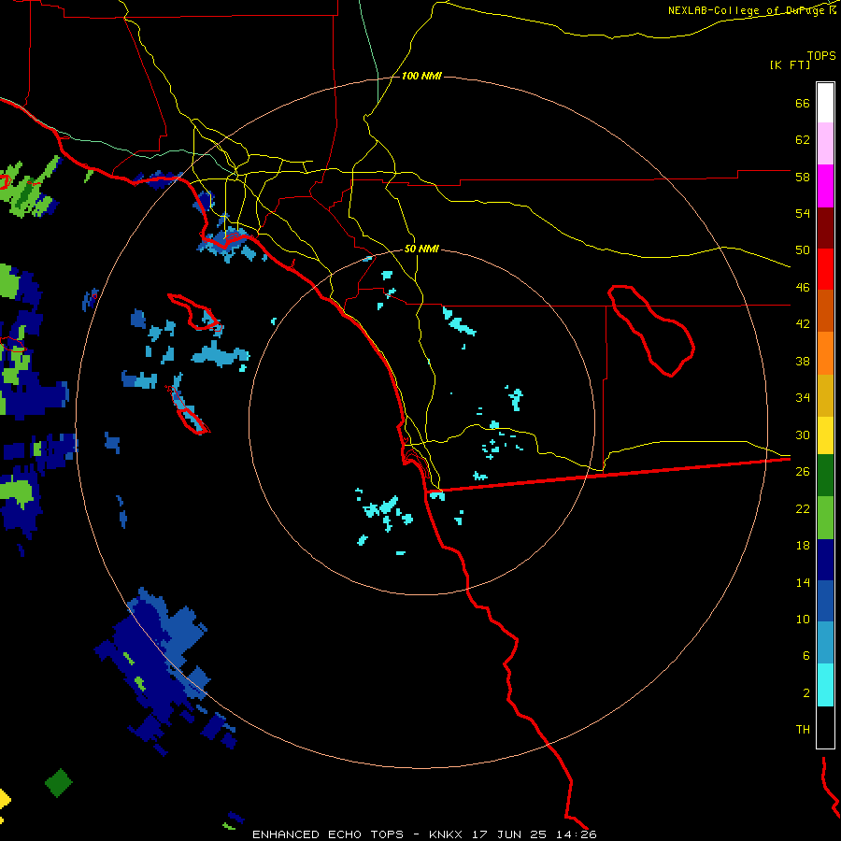Click the legend value '2'
Image resolution: width=841 pixels, height=841 pixels.
(x=806, y=693)
